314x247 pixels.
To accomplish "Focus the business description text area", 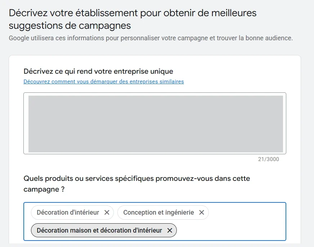I will click(x=155, y=123).
